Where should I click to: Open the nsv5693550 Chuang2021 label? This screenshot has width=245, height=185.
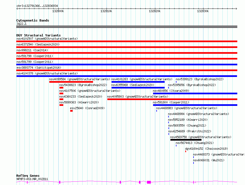click(187, 125)
